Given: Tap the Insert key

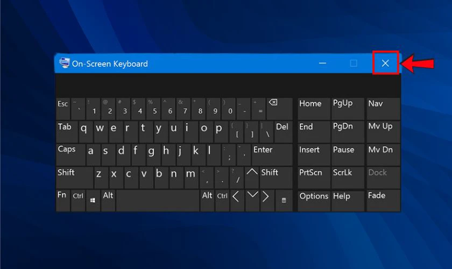Looking at the screenshot, I should 314,154.
